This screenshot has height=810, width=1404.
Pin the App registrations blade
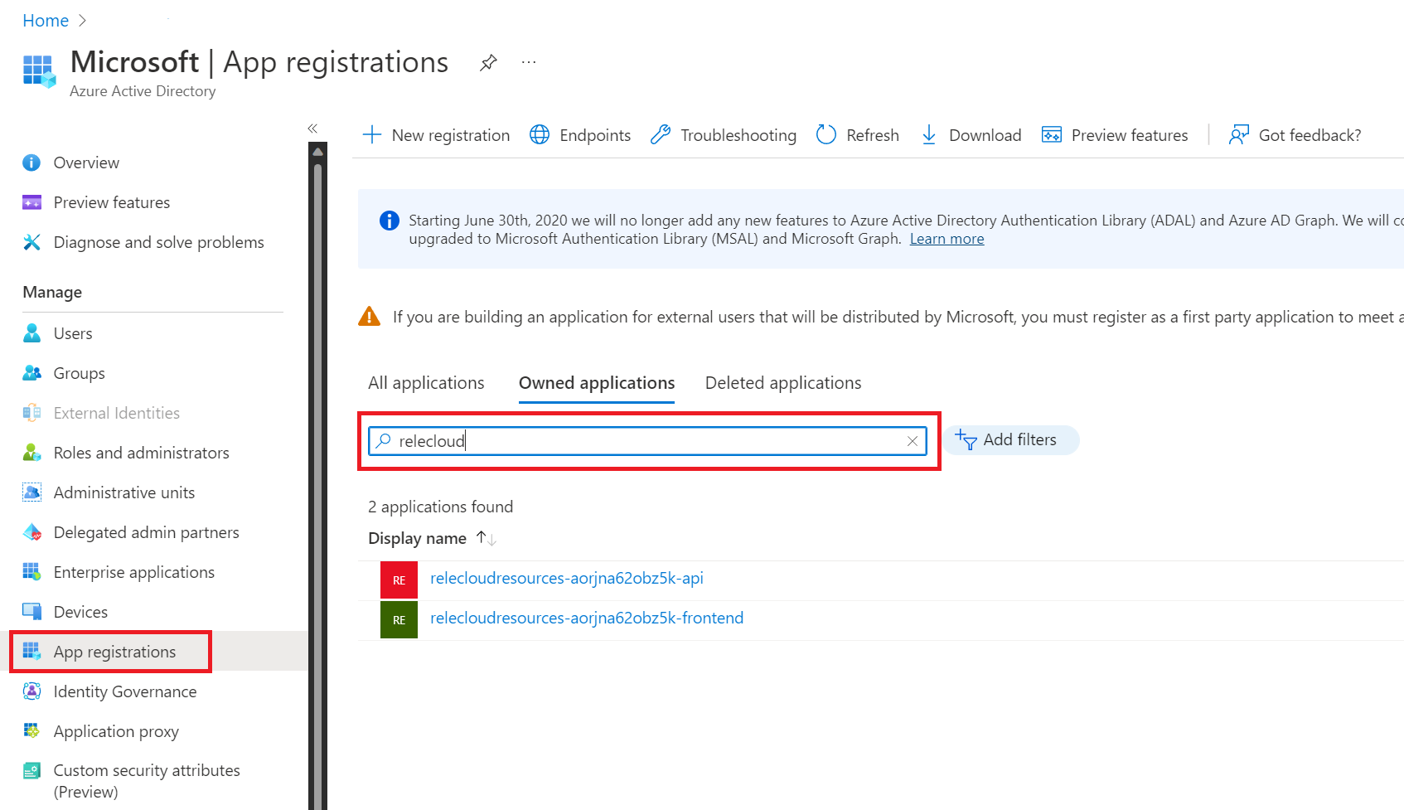pyautogui.click(x=488, y=62)
